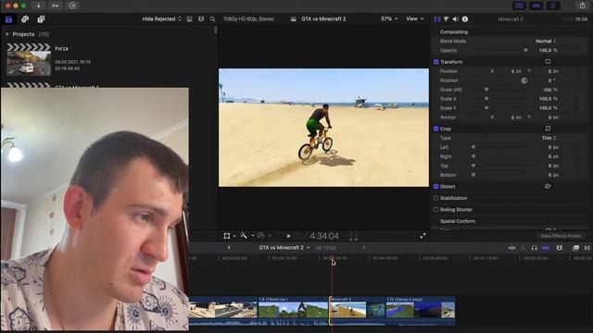The width and height of the screenshot is (593, 333).
Task: Toggle viewer full screen arrows
Action: click(423, 236)
